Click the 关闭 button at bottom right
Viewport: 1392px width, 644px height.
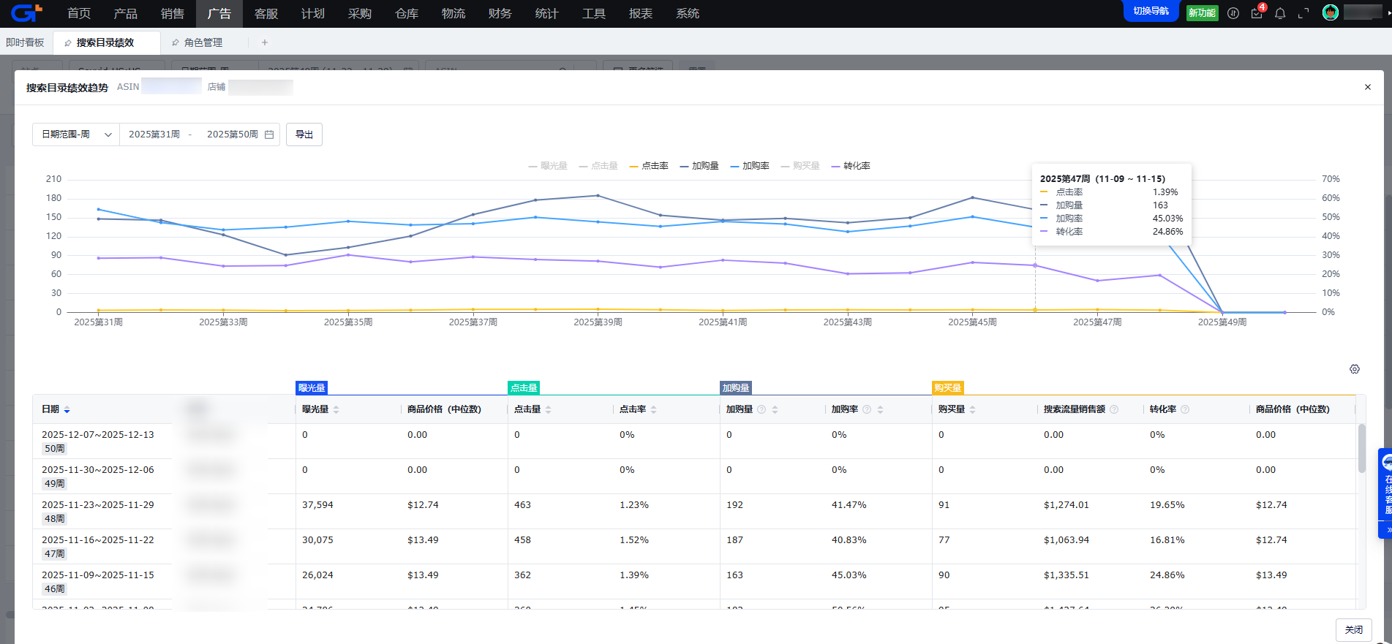pyautogui.click(x=1353, y=629)
